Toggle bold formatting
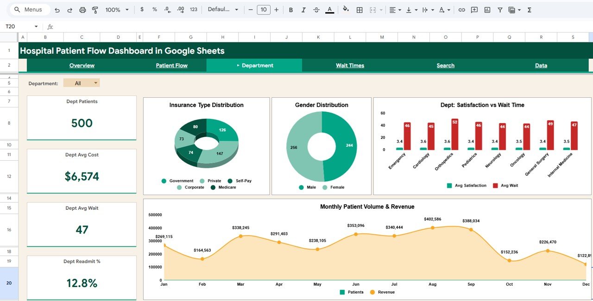 pos(291,9)
